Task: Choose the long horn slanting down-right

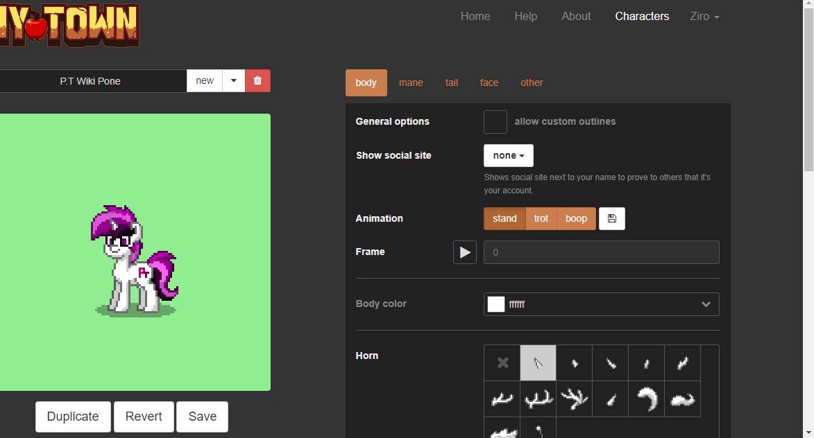Action: pyautogui.click(x=611, y=363)
